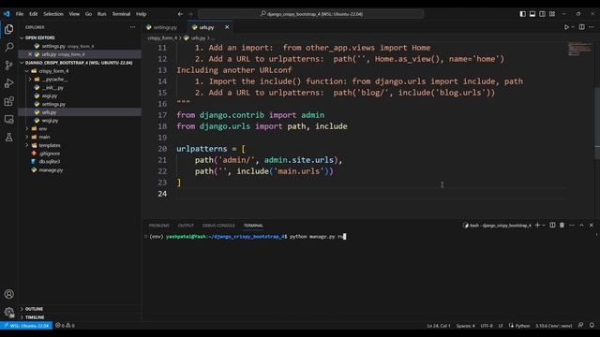The width and height of the screenshot is (600, 337).
Task: Go back with the navigation arrow
Action: coord(180,14)
